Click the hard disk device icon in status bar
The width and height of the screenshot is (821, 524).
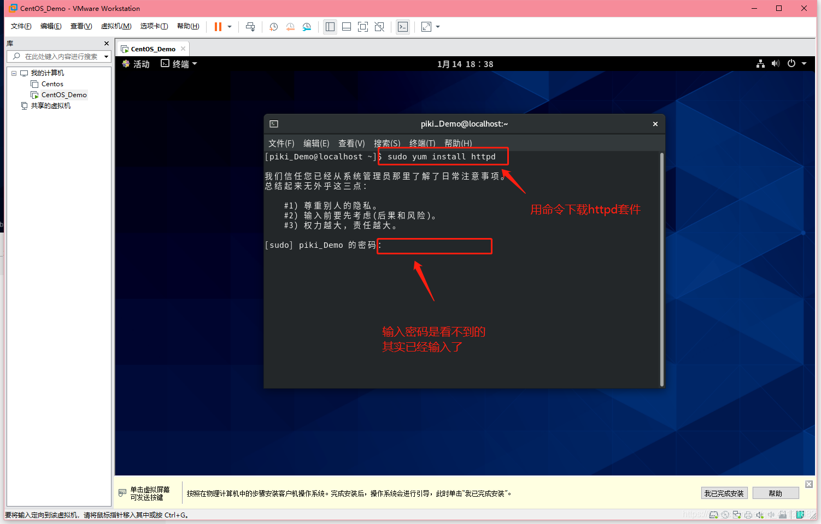point(714,515)
